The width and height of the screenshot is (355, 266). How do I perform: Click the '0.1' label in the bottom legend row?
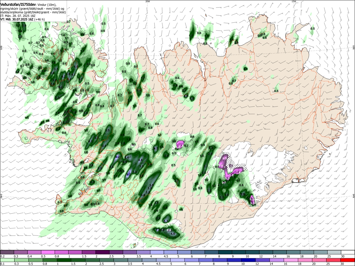(x=2, y=264)
